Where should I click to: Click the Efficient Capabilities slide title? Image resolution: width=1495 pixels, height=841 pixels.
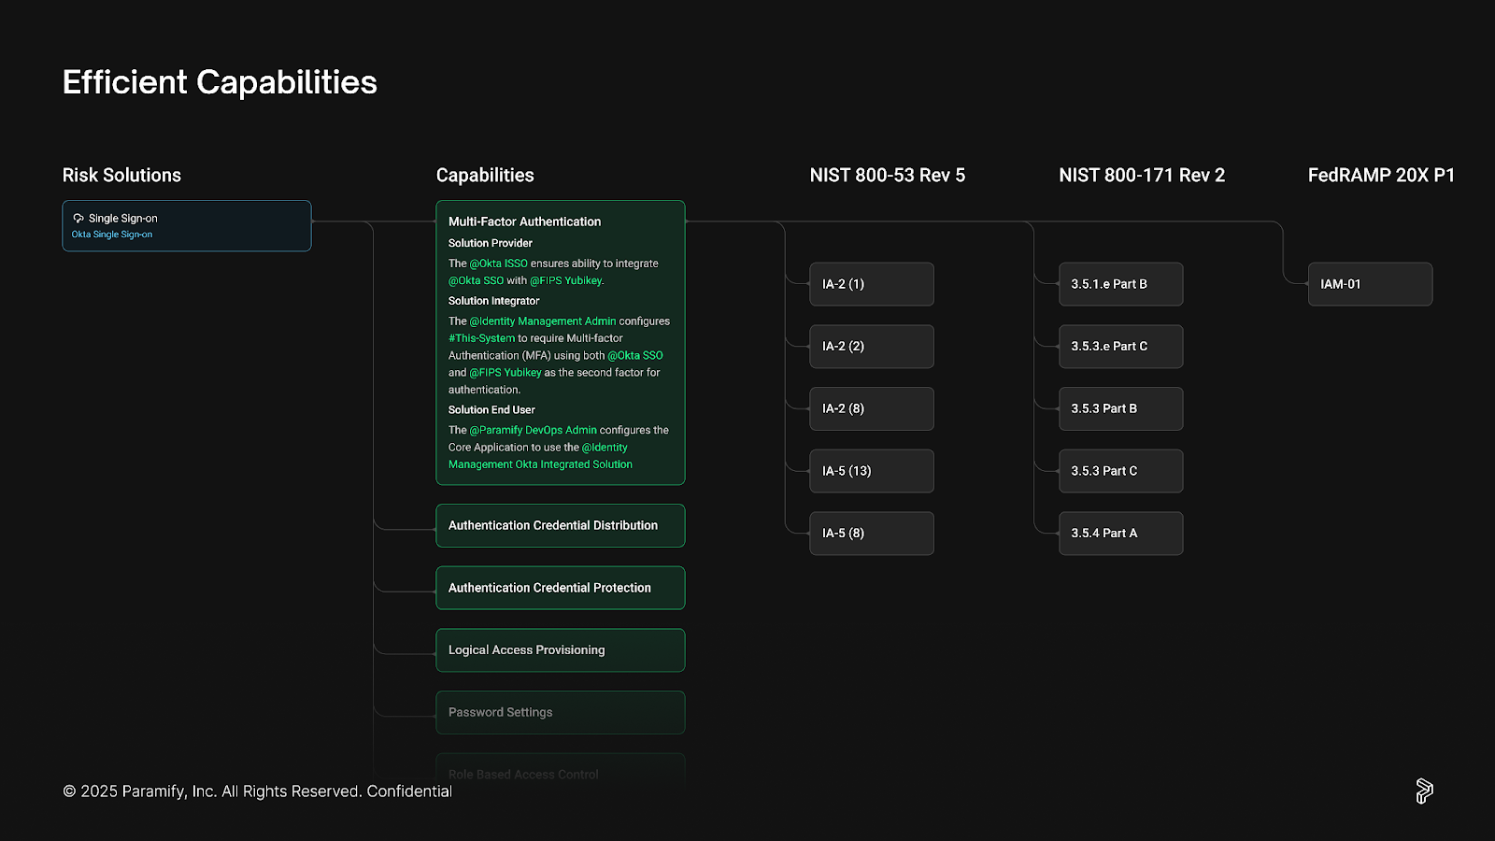pos(220,82)
